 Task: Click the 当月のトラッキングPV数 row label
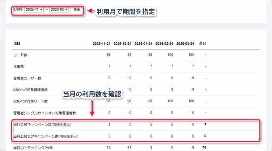33,148
